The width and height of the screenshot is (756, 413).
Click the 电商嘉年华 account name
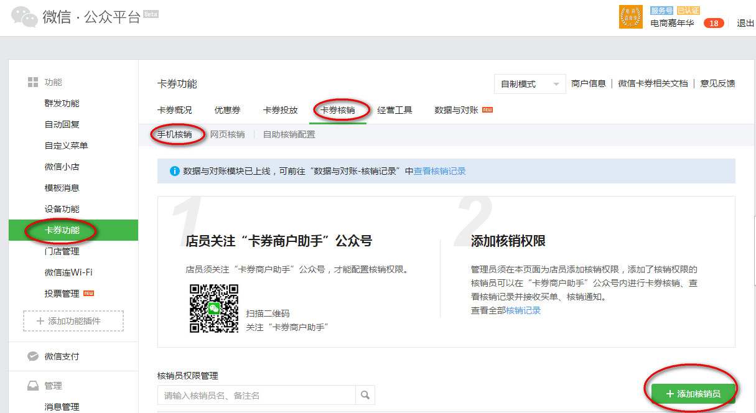point(672,23)
